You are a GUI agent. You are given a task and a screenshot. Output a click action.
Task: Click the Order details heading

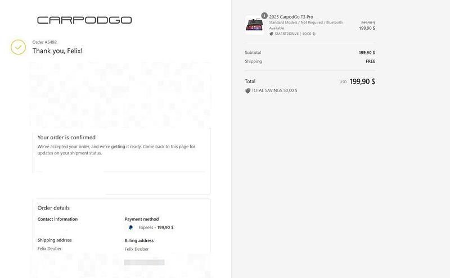53,208
